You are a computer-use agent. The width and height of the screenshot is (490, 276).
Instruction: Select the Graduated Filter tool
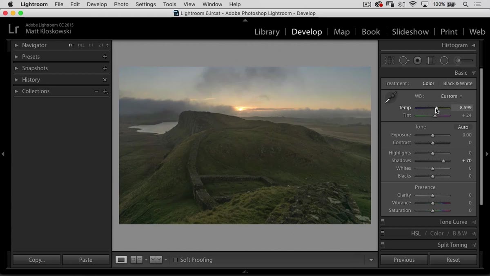[x=430, y=60]
